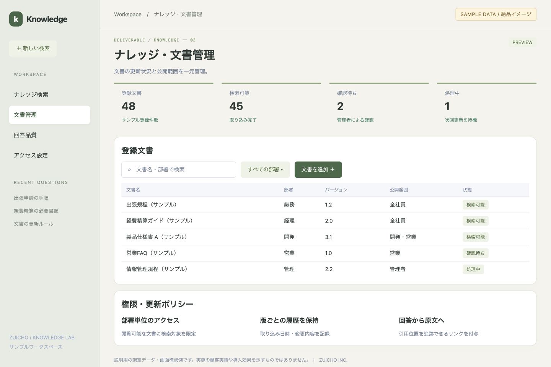Click the SAMPLE DATA / 納品イメージ badge
This screenshot has height=367, width=551.
(x=496, y=15)
